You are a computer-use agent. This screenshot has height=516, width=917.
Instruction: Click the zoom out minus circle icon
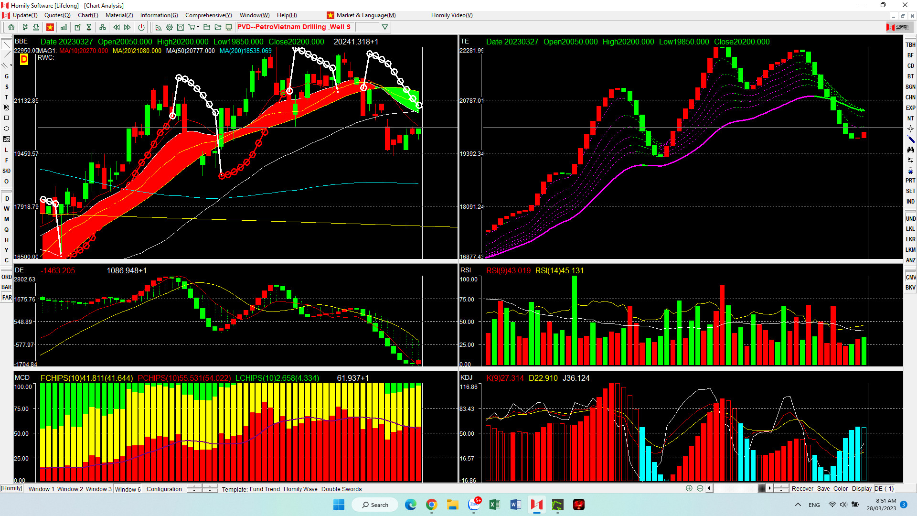pos(700,488)
